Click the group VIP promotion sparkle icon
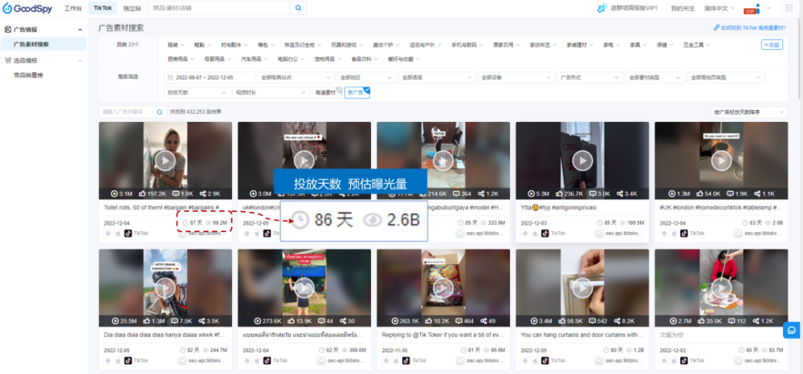 [x=602, y=8]
